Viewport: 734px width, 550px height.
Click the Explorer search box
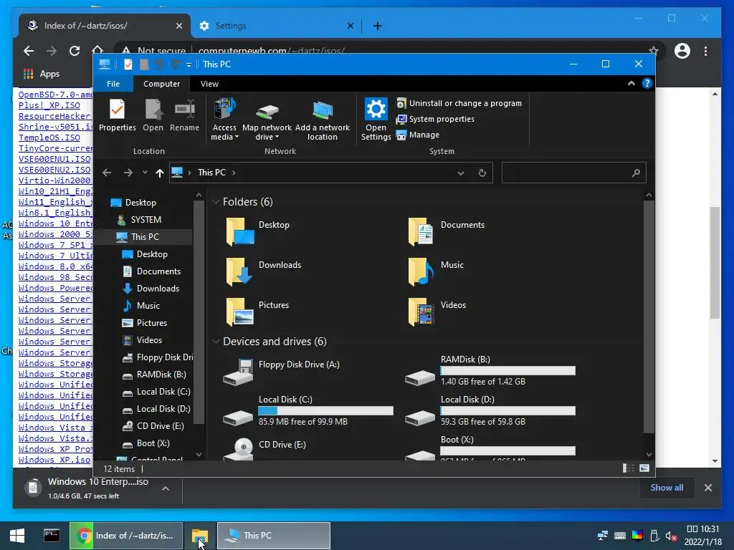(x=574, y=173)
